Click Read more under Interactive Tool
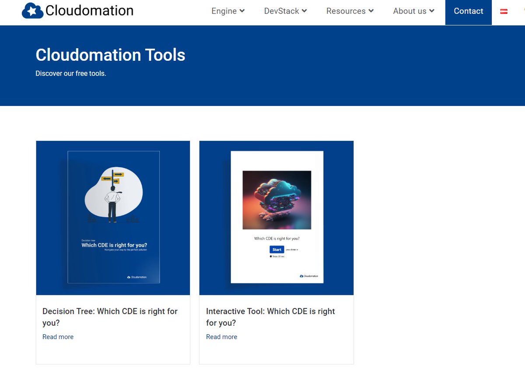Viewport: 525px width, 389px height. point(221,336)
